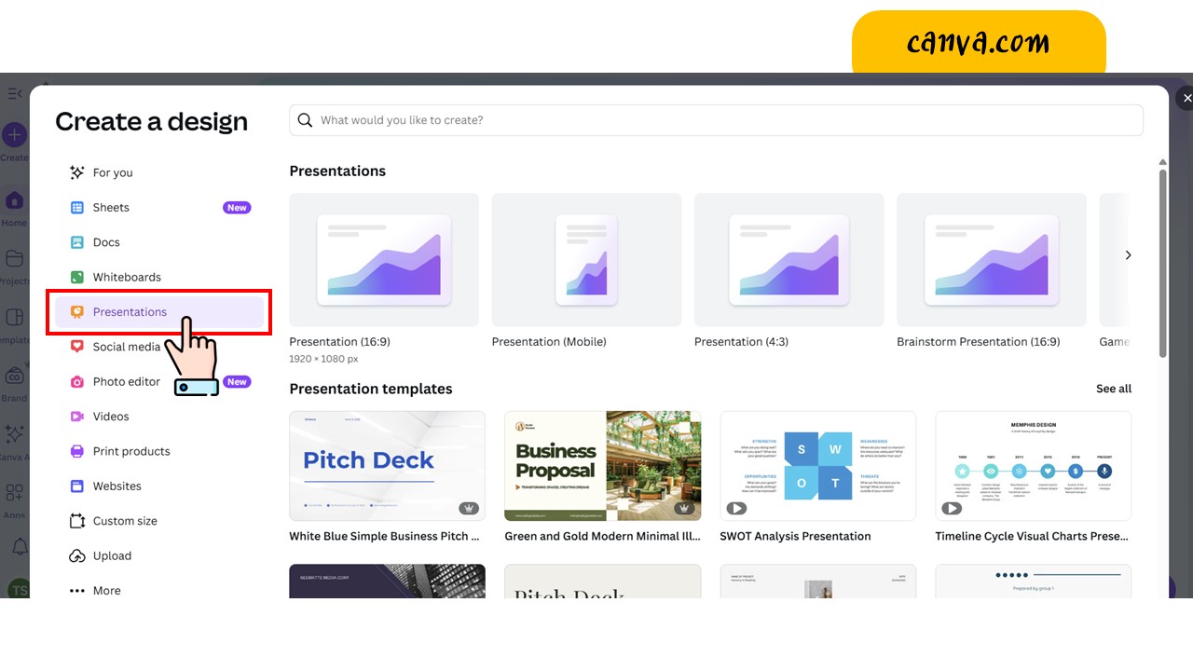Viewport: 1193px width, 671px height.
Task: Select Docs category
Action: point(159,242)
